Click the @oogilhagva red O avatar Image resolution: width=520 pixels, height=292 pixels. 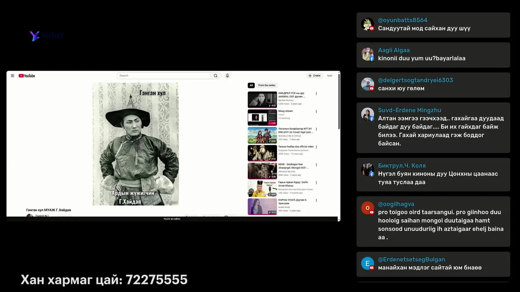[368, 208]
